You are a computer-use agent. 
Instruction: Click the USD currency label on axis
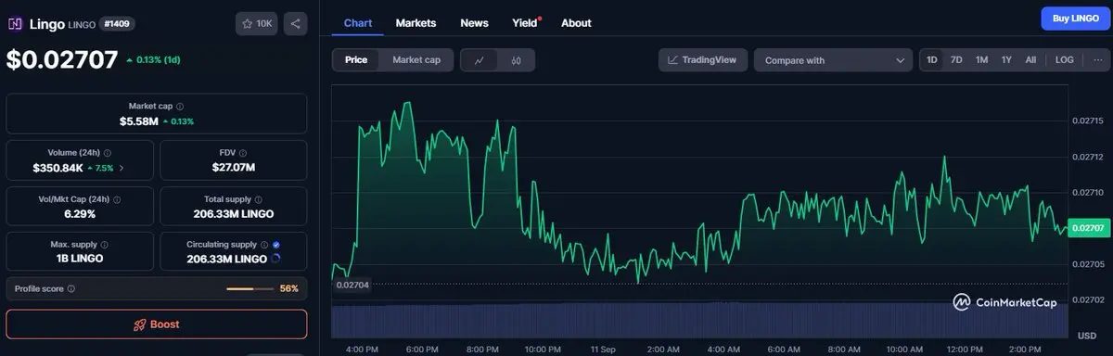click(1087, 336)
